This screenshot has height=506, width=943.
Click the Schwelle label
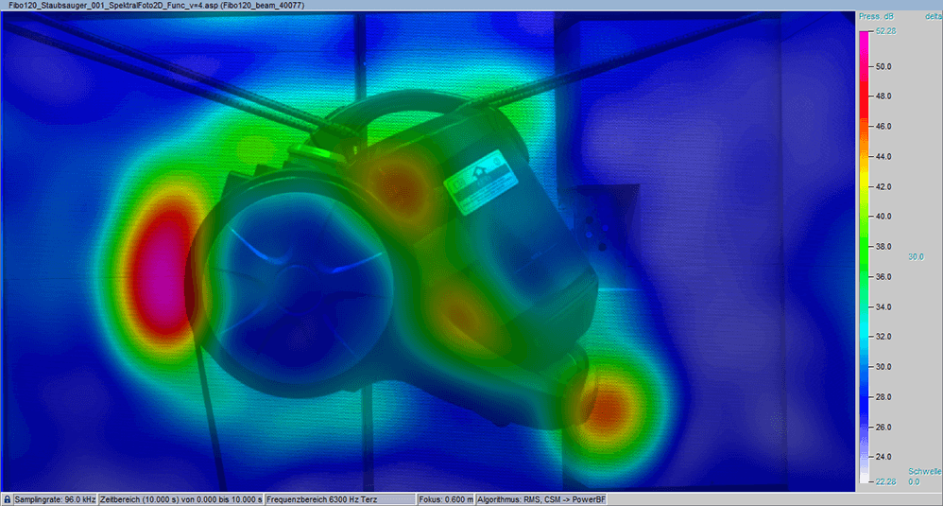pyautogui.click(x=924, y=470)
